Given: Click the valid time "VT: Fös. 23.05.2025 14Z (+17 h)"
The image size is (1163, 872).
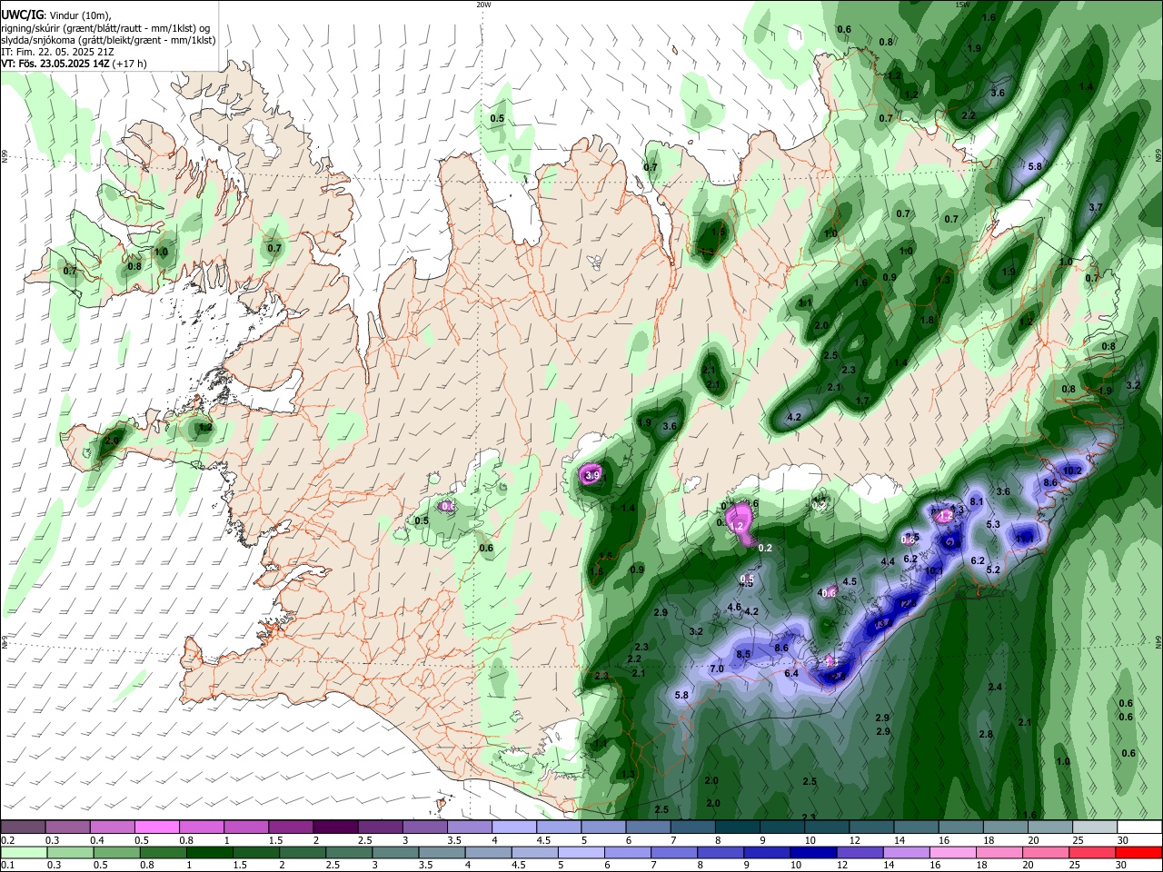Looking at the screenshot, I should (74, 64).
